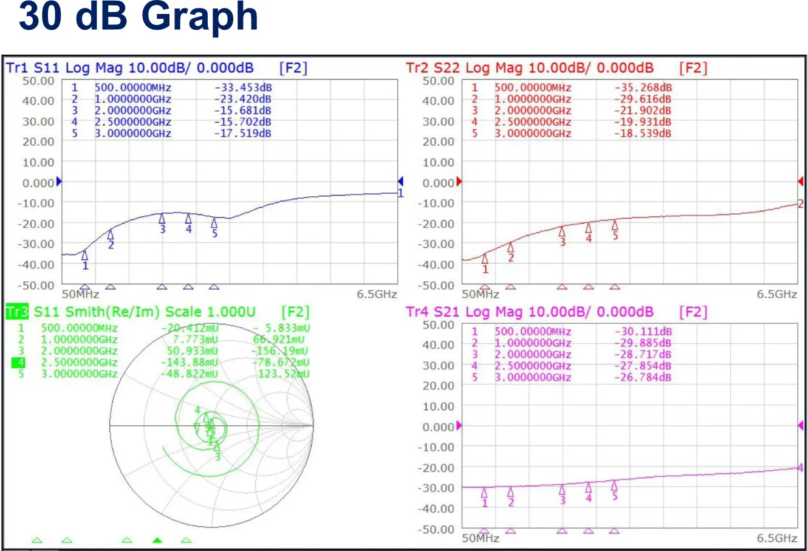Click the Tr1 readout value -17.519dB
The width and height of the screenshot is (808, 551).
[x=242, y=134]
